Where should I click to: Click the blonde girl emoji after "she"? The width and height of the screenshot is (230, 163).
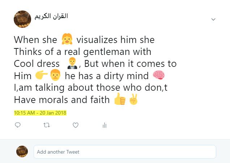point(67,39)
